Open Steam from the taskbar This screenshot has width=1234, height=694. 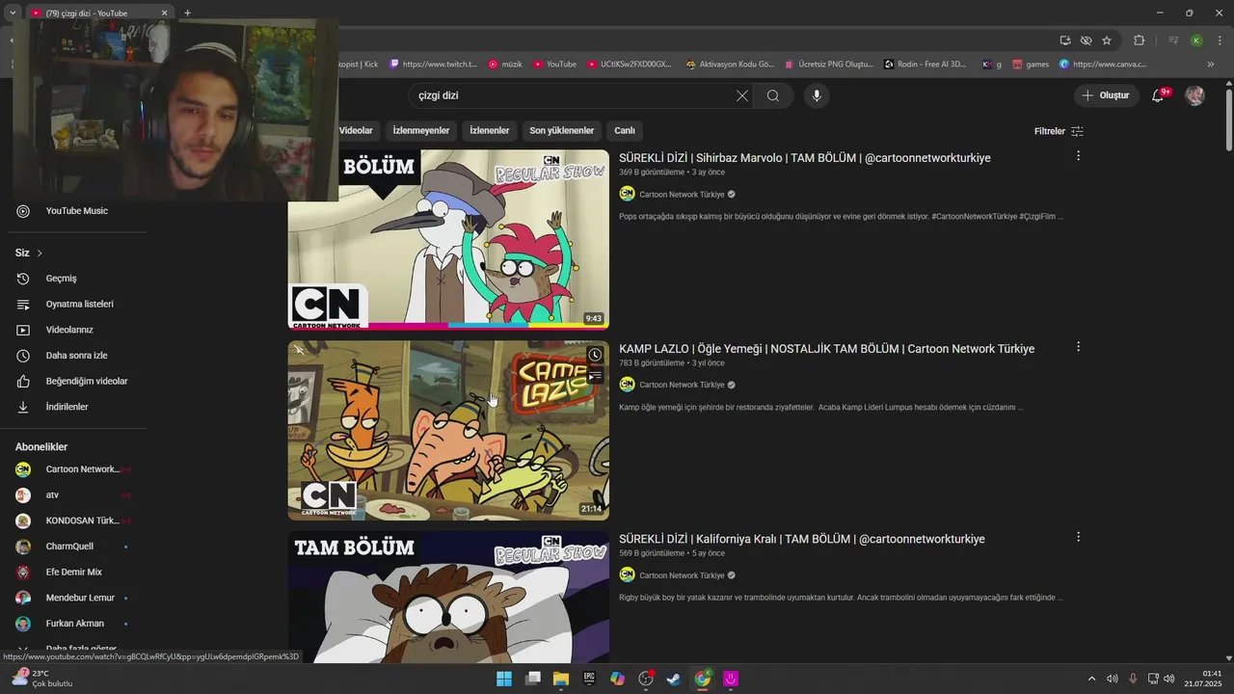(x=674, y=679)
